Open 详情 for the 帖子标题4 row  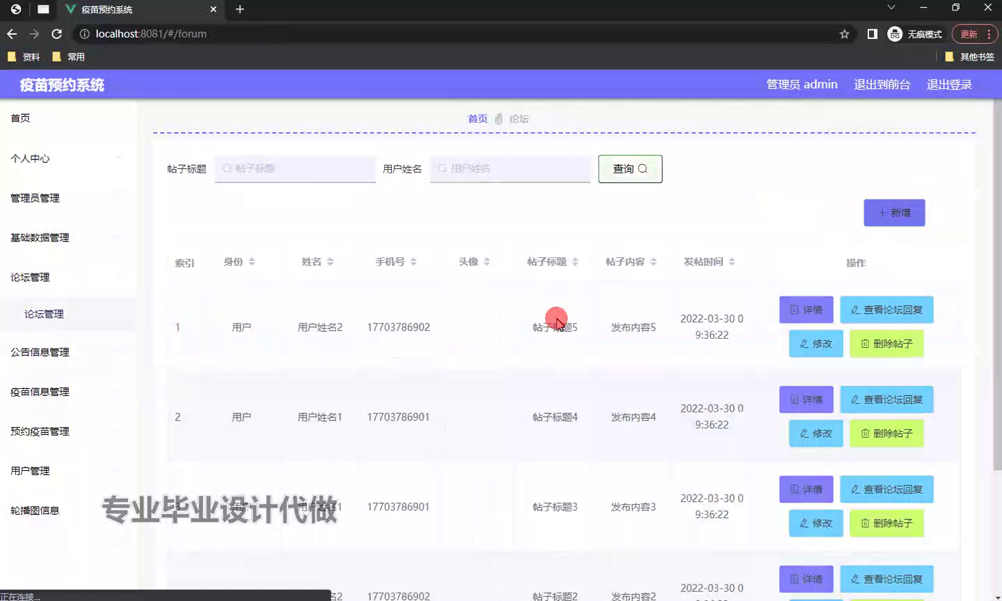[806, 399]
